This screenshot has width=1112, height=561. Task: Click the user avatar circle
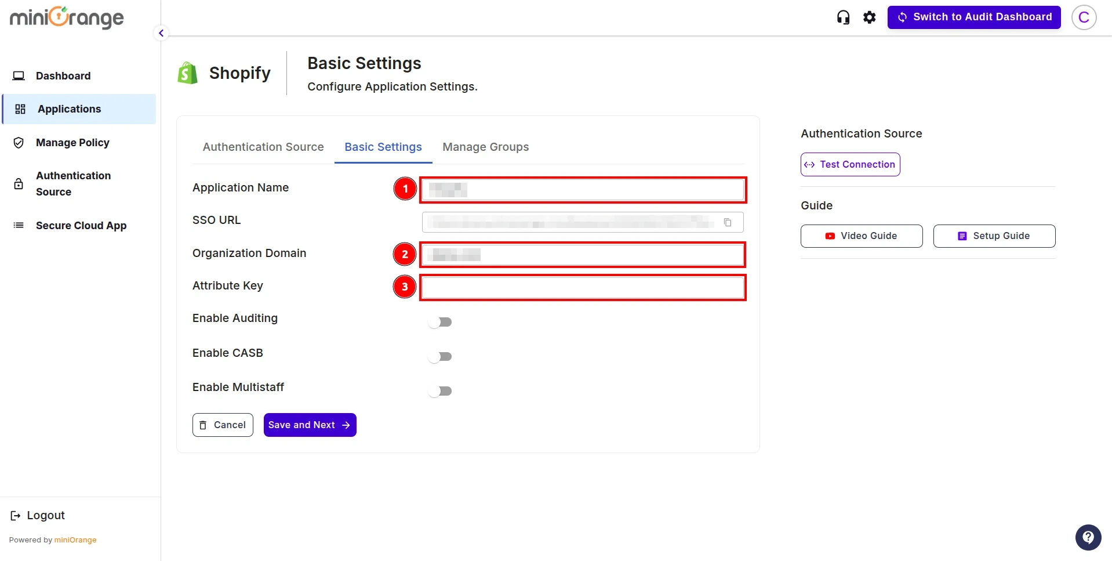[1084, 17]
